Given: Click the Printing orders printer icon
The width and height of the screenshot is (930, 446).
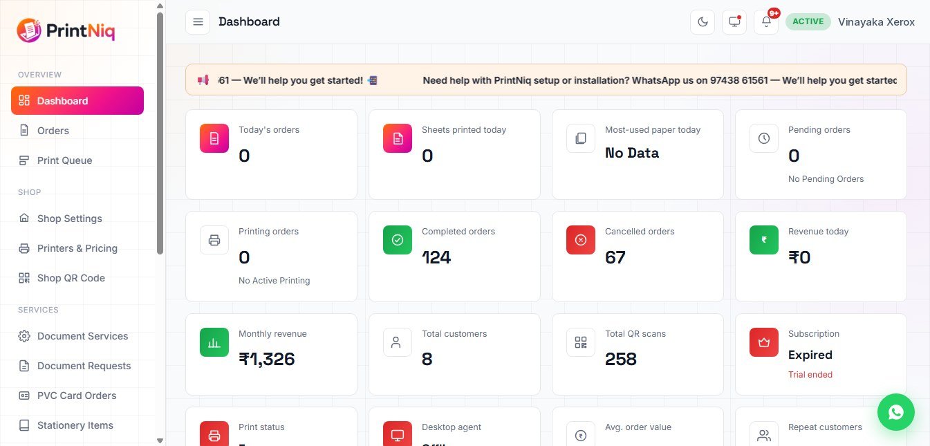Looking at the screenshot, I should click(x=214, y=240).
